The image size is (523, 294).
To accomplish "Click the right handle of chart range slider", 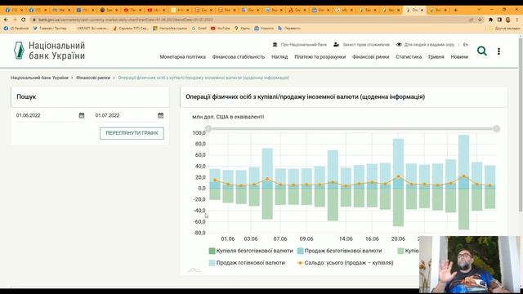I will click(496, 129).
